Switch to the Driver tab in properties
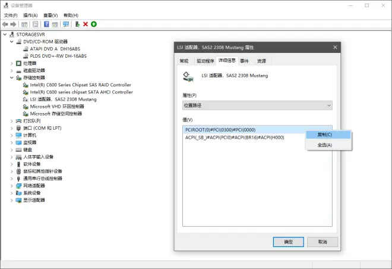Screen dimensions: 392x269 click(x=206, y=61)
